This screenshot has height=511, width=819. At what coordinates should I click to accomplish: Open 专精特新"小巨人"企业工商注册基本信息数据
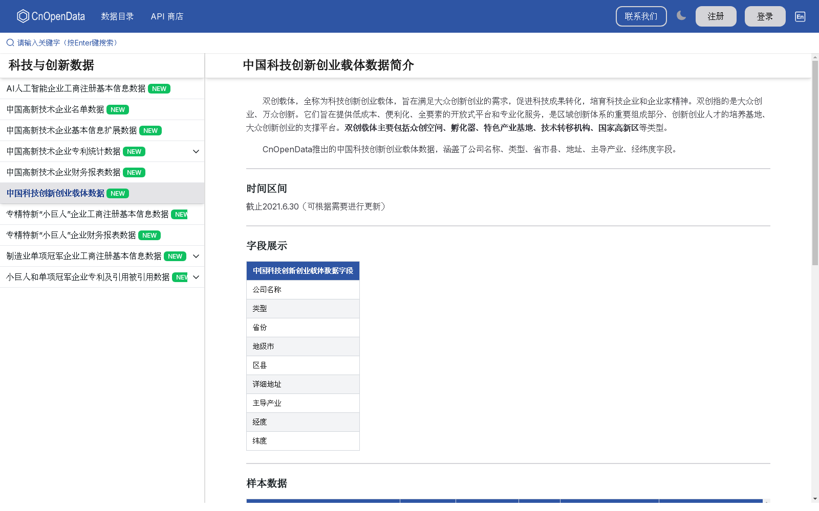click(88, 214)
